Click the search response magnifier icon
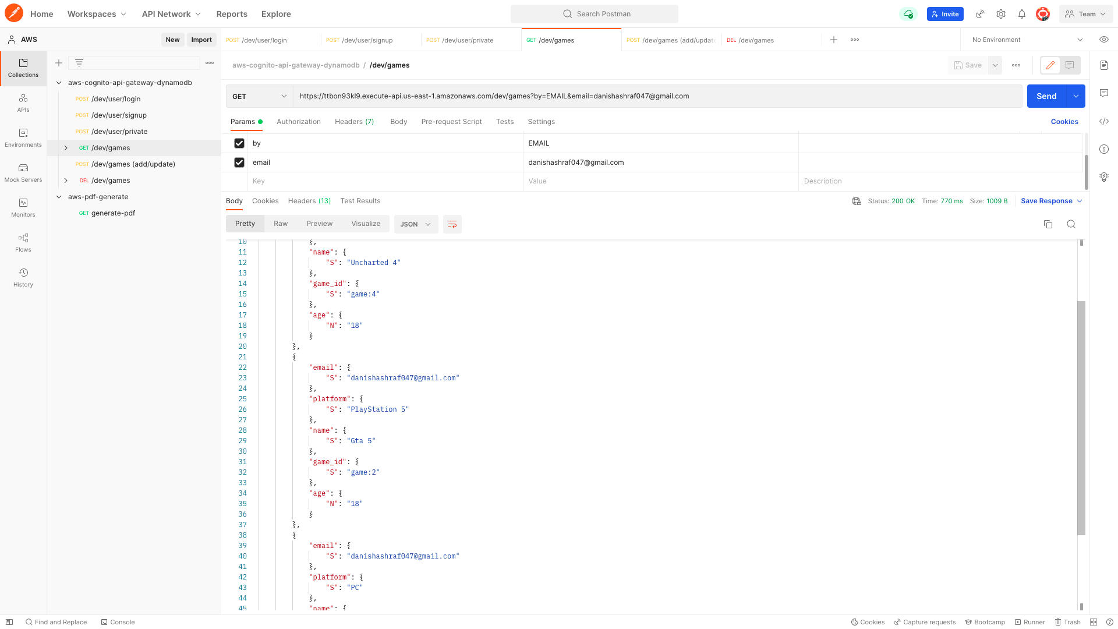 pyautogui.click(x=1071, y=224)
